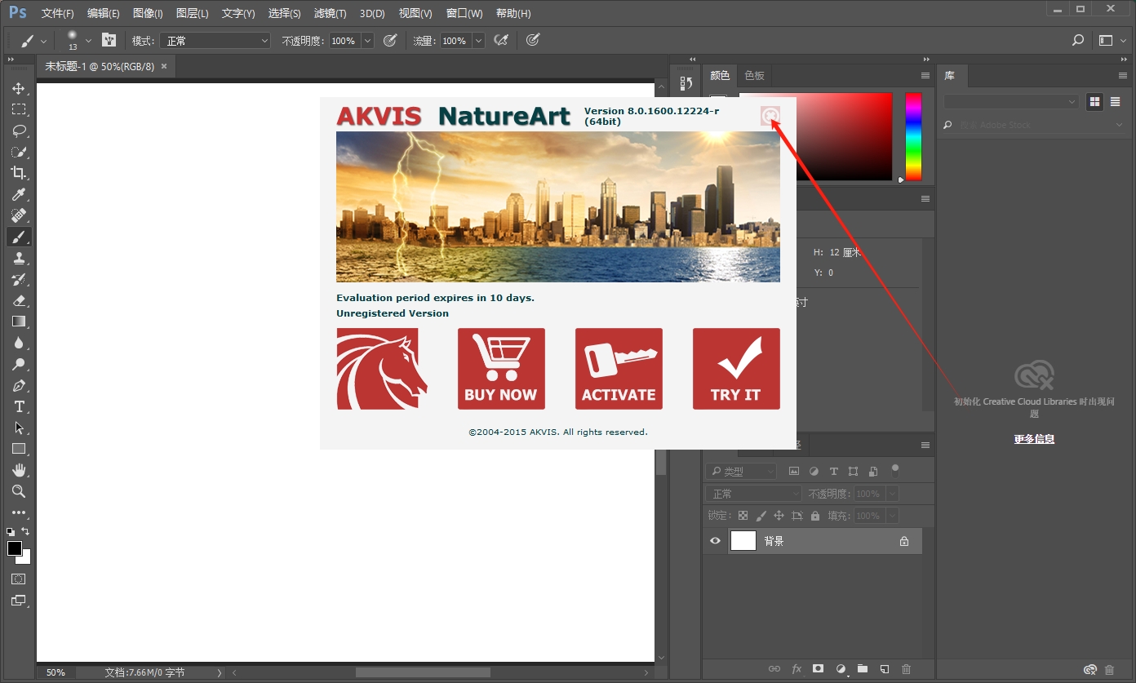Expand the flow 100% slider dropdown

click(x=478, y=41)
